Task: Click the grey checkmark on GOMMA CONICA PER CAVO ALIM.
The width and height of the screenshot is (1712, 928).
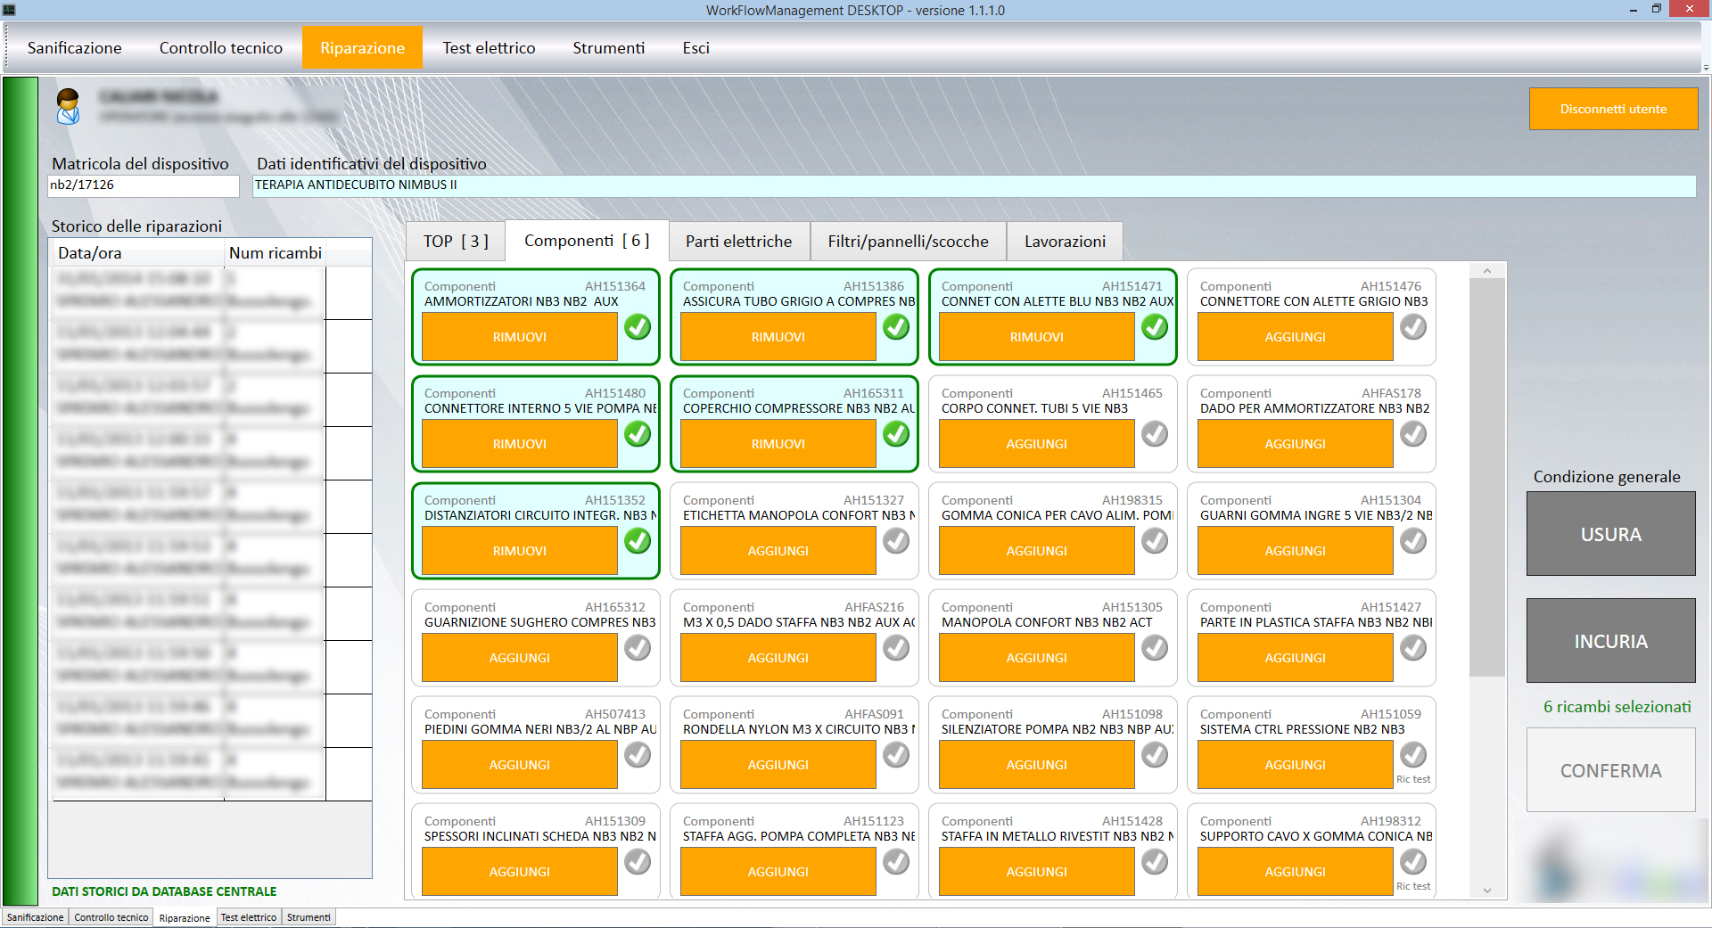Action: click(1155, 541)
